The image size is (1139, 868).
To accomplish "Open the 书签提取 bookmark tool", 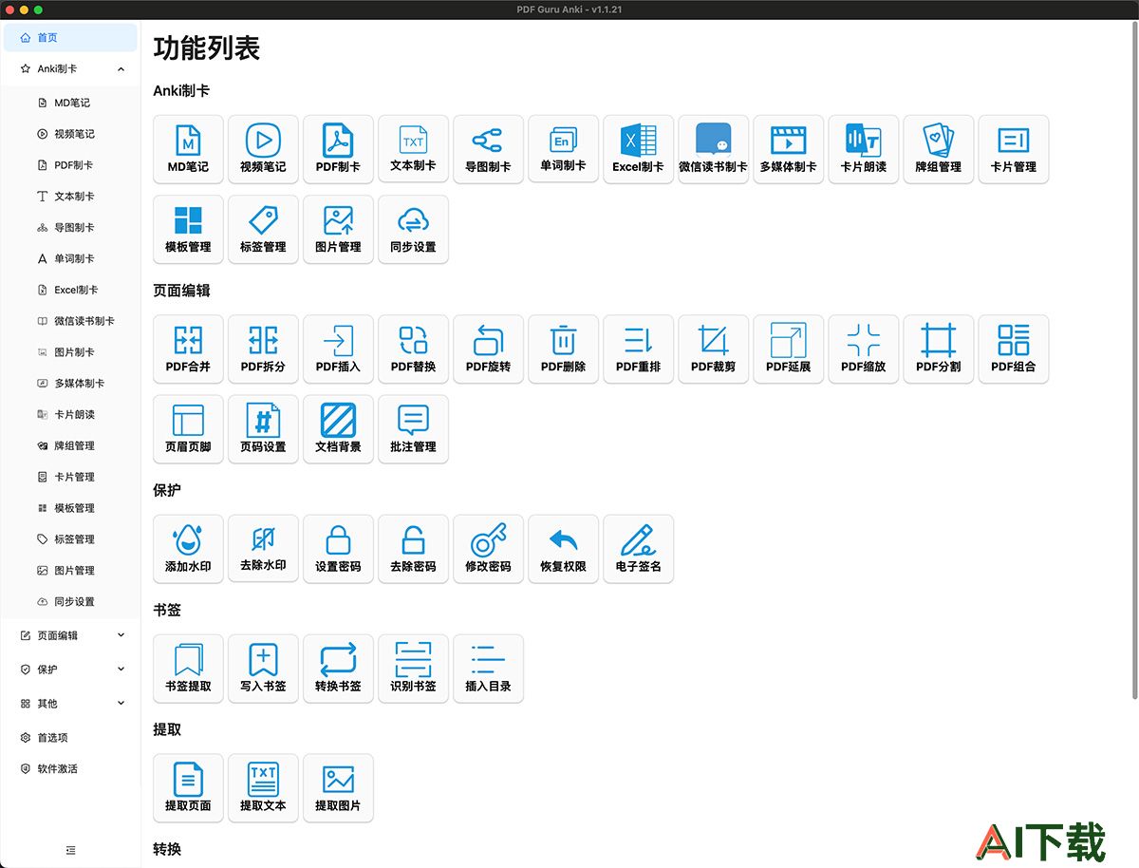I will tap(188, 668).
